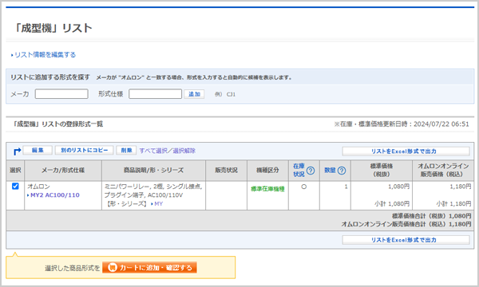Click the 標準在庫機種 text
This screenshot has height=287, width=479.
click(267, 189)
